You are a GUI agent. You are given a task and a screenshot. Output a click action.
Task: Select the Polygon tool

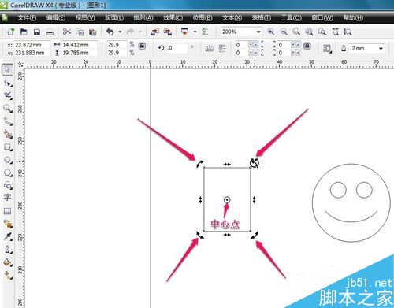(x=8, y=173)
